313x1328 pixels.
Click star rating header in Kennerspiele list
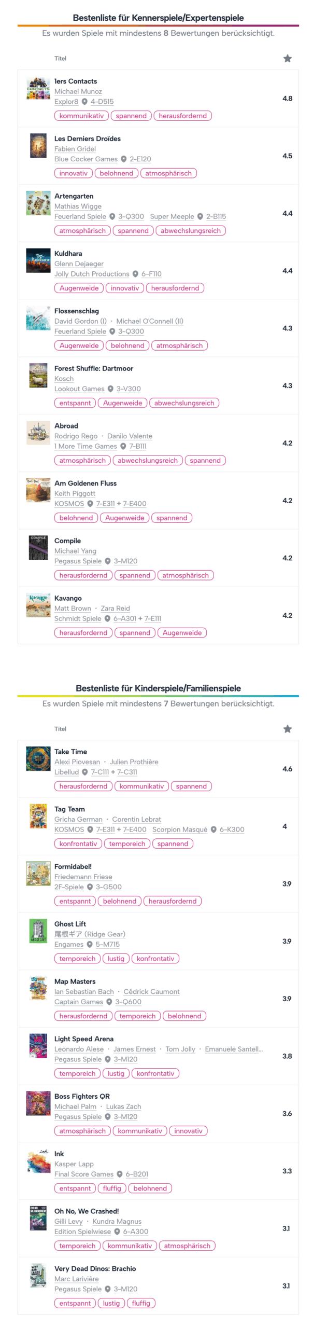click(287, 59)
